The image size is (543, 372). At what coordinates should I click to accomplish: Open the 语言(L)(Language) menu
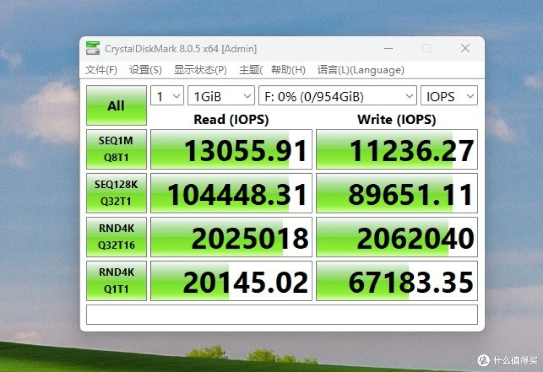click(360, 70)
